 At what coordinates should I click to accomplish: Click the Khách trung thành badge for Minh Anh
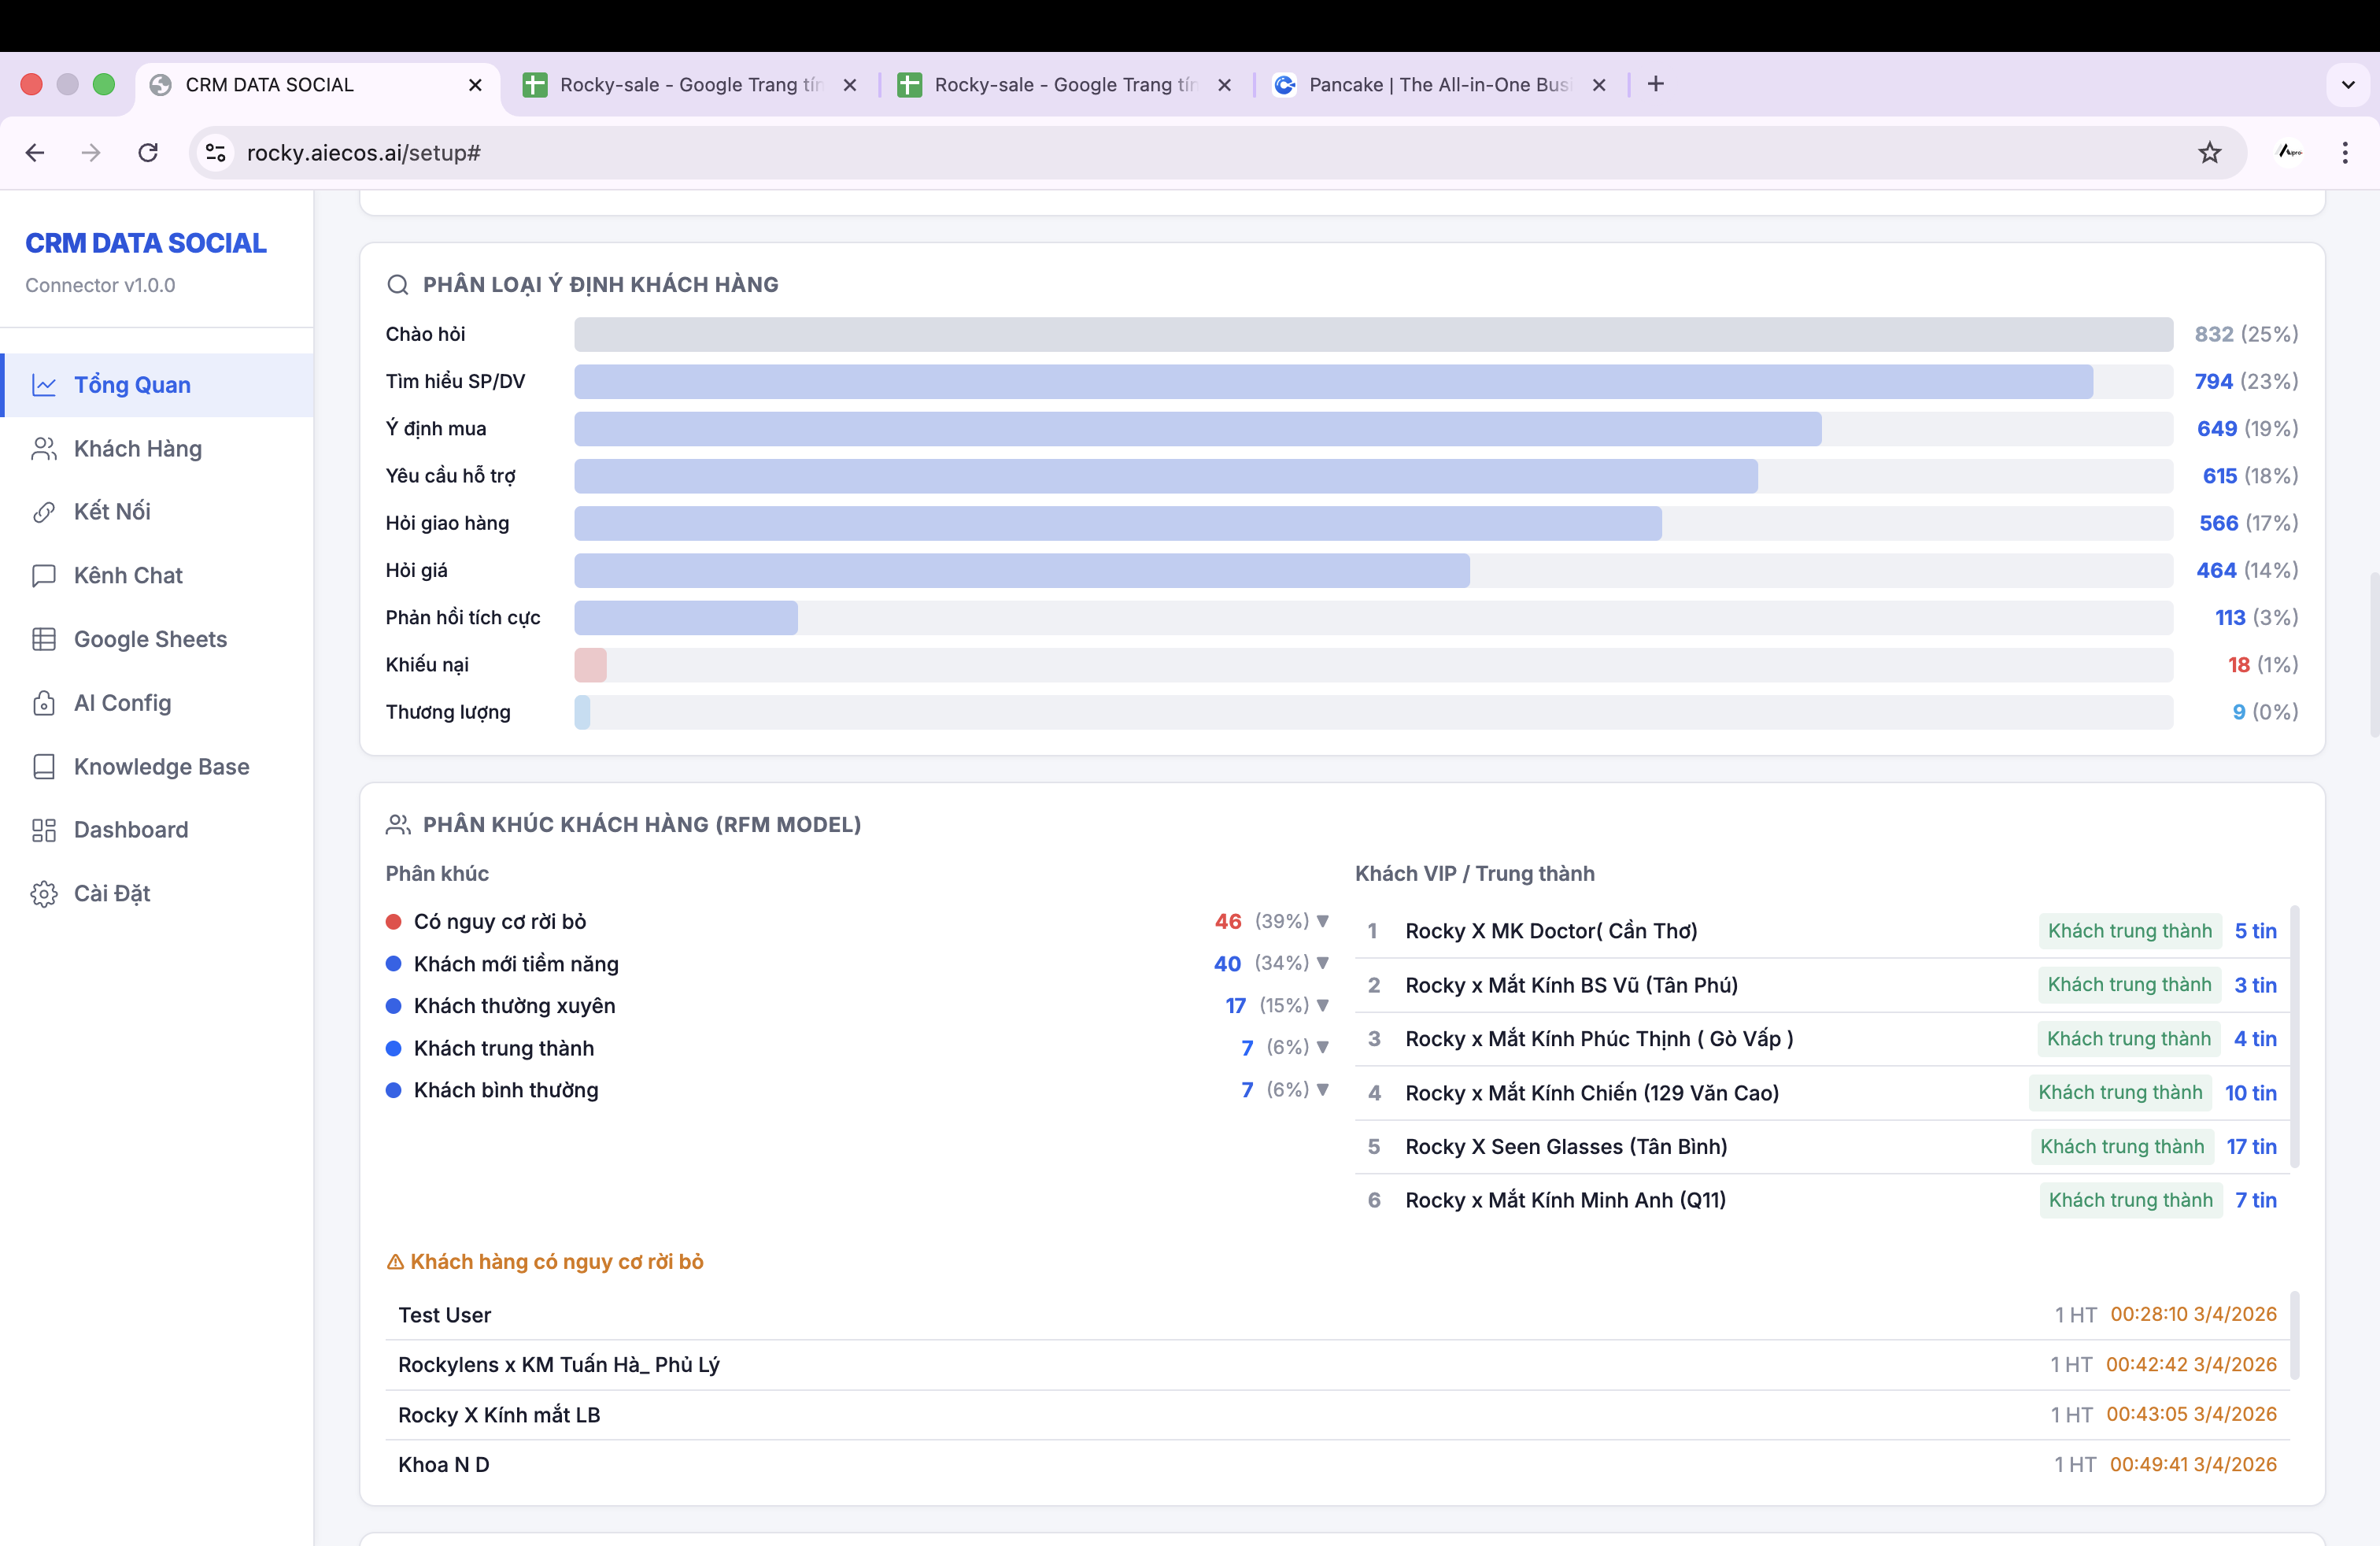pos(2130,1200)
